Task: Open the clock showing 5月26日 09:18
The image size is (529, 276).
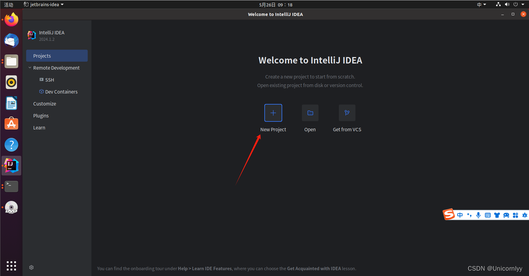Action: click(x=276, y=5)
